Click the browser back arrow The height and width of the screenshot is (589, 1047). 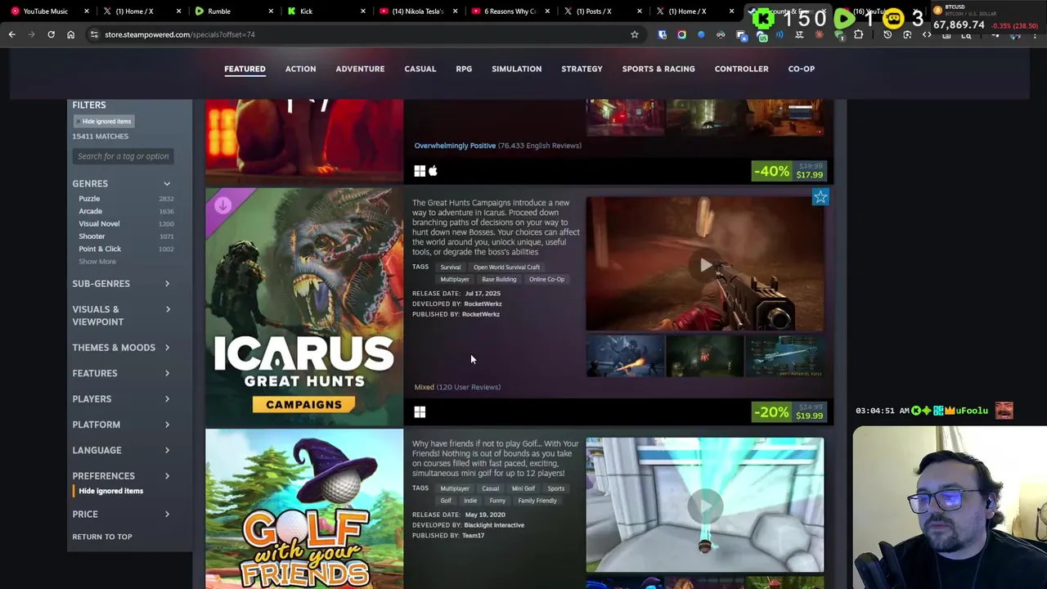click(11, 34)
